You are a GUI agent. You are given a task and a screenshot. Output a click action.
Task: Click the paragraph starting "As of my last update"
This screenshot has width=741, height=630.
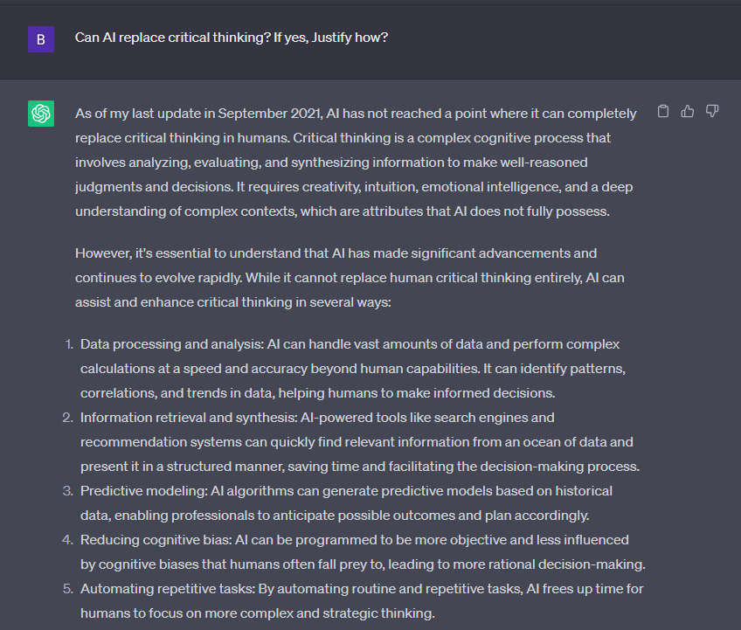click(x=355, y=163)
